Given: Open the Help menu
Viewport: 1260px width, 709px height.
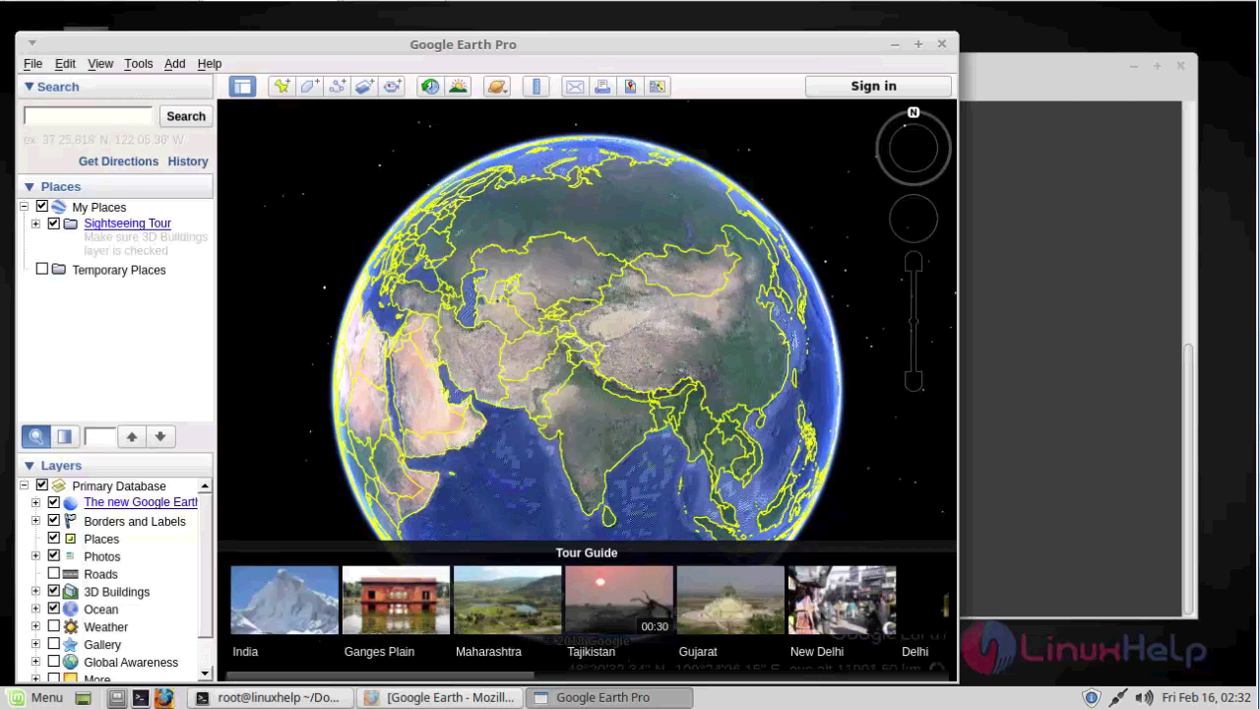Looking at the screenshot, I should [210, 63].
